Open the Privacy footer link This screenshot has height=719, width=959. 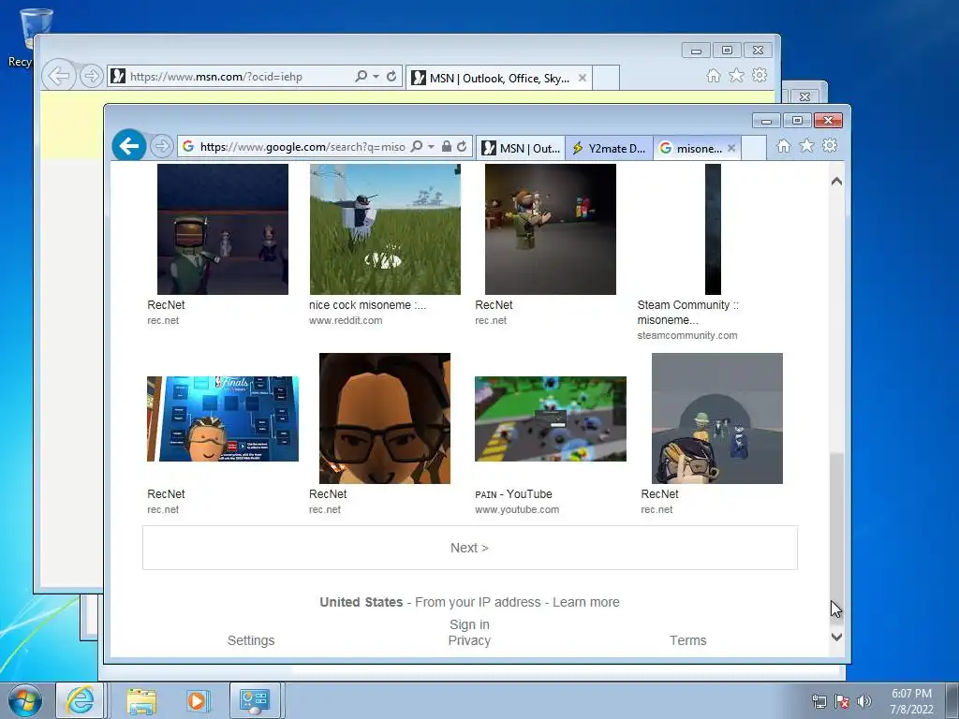(x=469, y=640)
